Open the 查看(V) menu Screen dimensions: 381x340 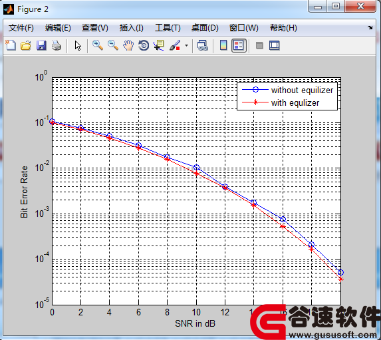pos(95,28)
